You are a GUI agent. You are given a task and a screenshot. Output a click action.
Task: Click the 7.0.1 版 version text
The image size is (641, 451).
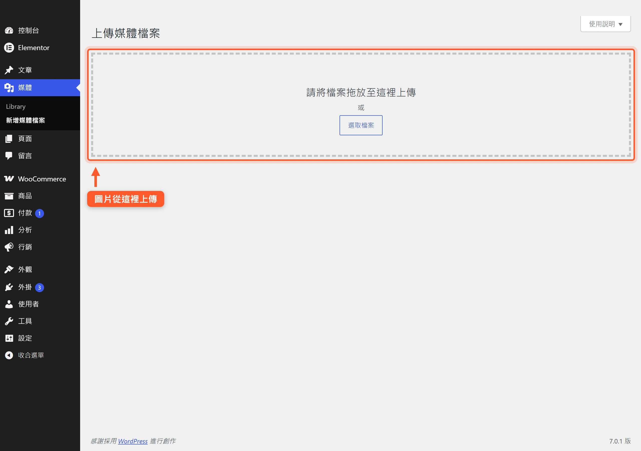620,441
